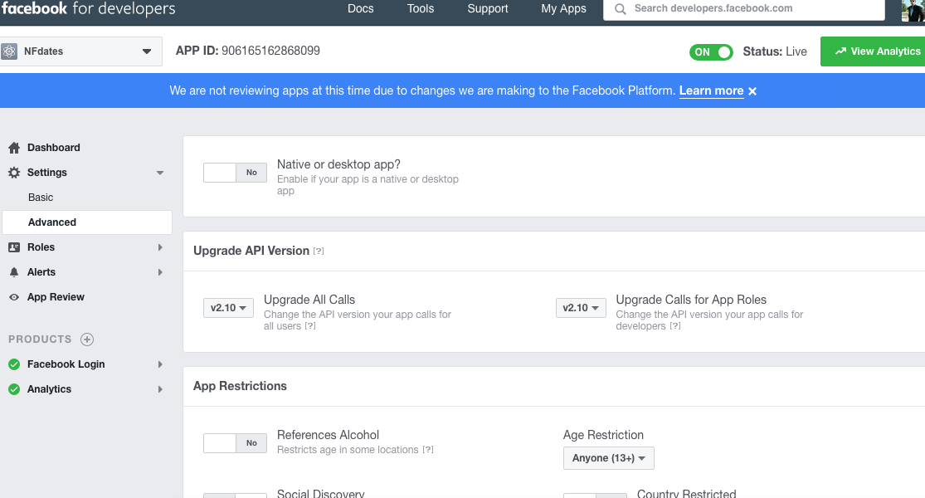Click in the search developers.facebook.com field
The width and height of the screenshot is (925, 498).
coord(744,9)
